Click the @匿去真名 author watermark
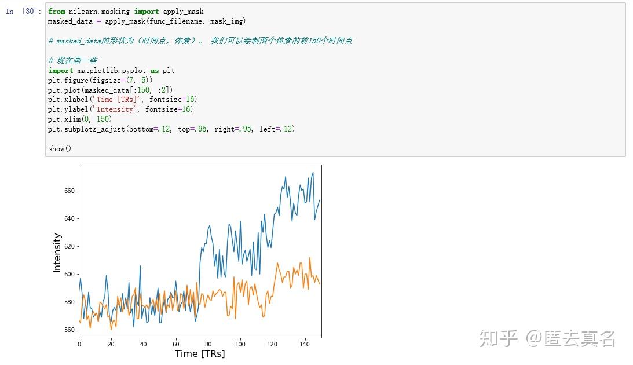 pos(570,338)
